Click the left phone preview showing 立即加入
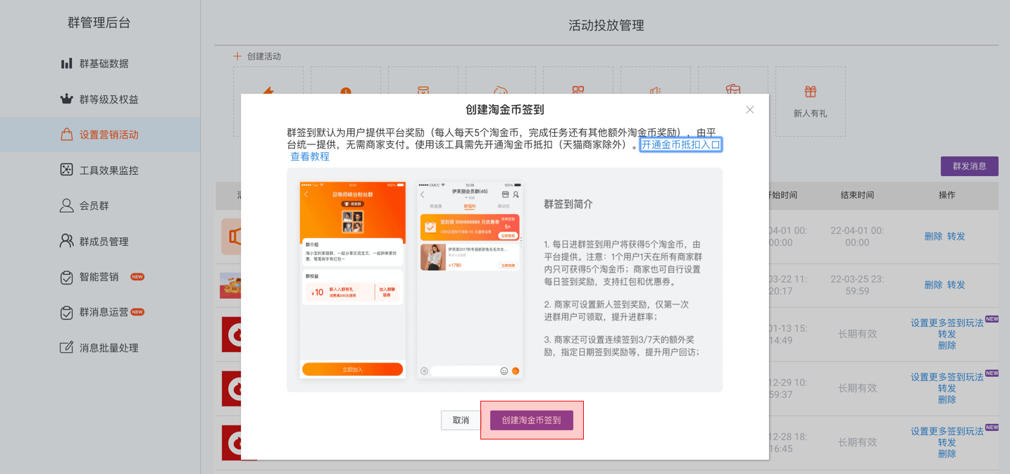The width and height of the screenshot is (1010, 474). [353, 280]
